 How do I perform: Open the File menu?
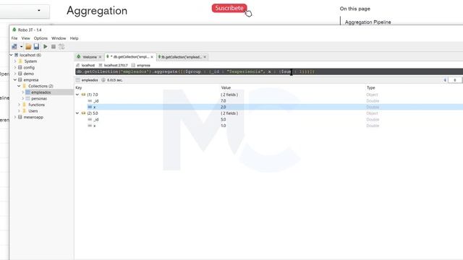[14, 38]
